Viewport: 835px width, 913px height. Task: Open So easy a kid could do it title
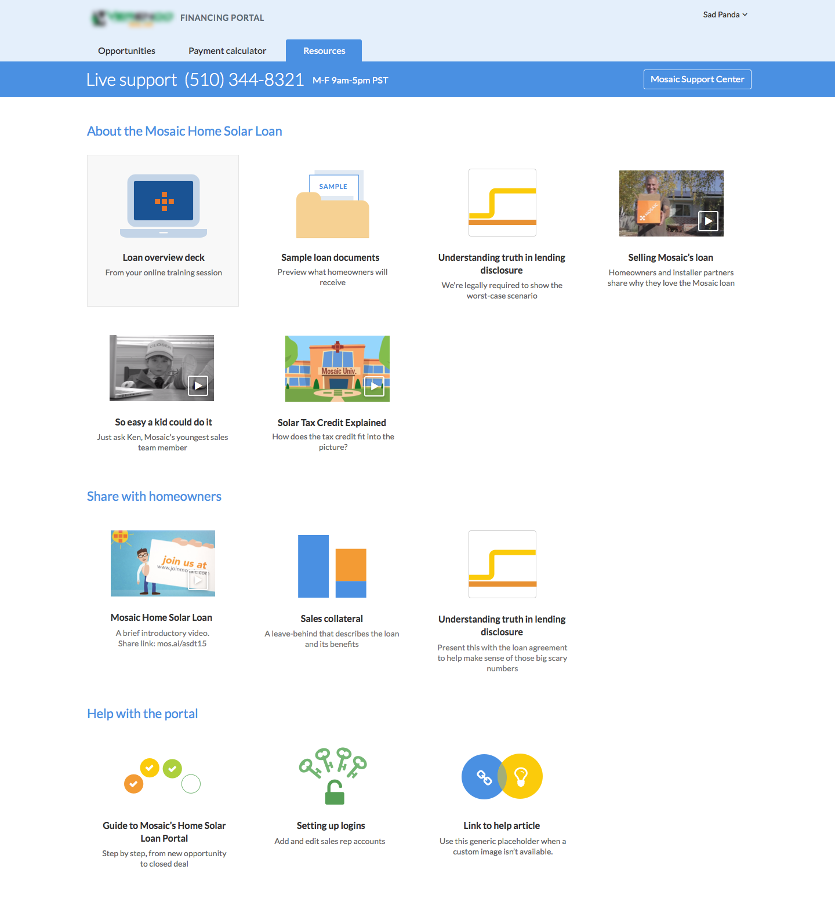tap(163, 422)
